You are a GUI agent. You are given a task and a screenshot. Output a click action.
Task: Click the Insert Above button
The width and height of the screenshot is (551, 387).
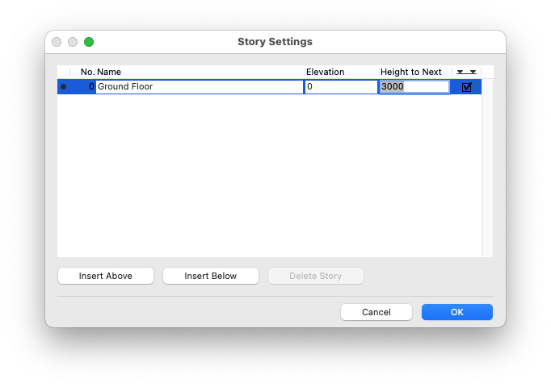click(x=106, y=276)
